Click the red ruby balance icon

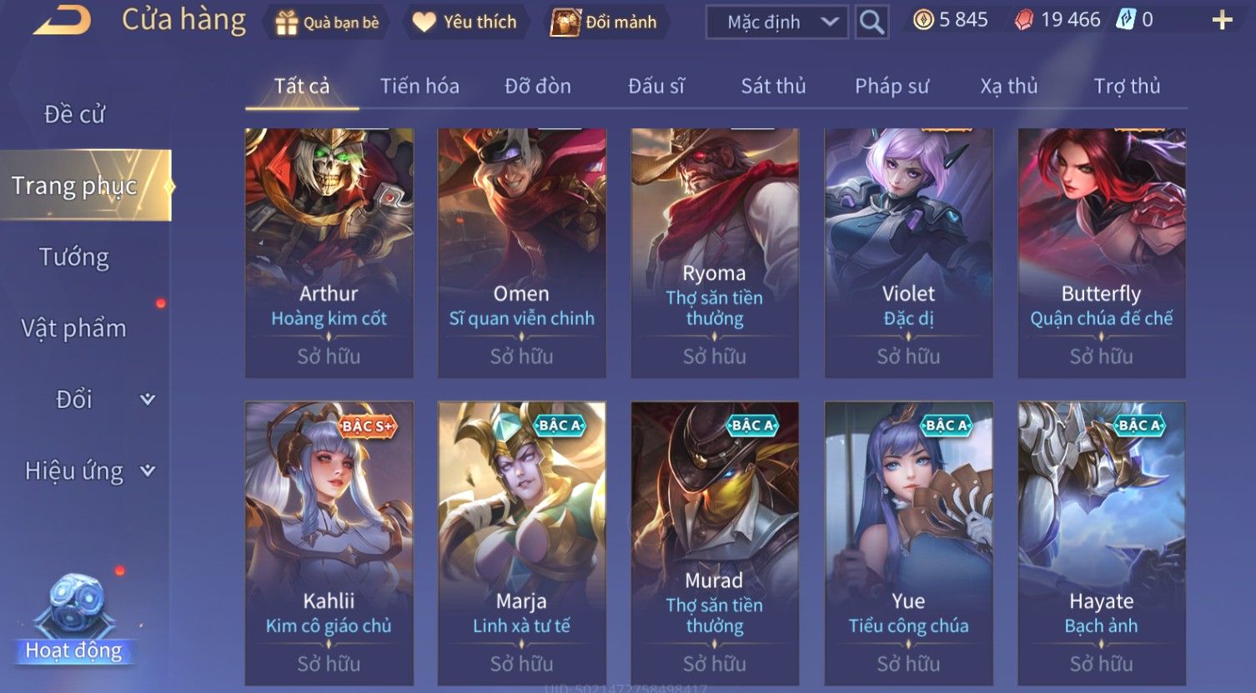[x=1024, y=20]
